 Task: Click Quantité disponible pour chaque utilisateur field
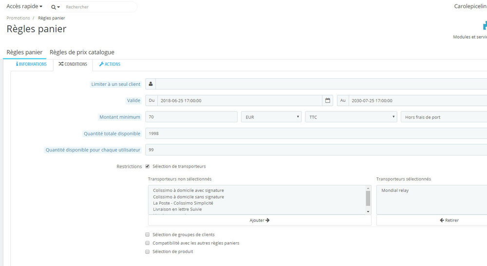(316, 150)
